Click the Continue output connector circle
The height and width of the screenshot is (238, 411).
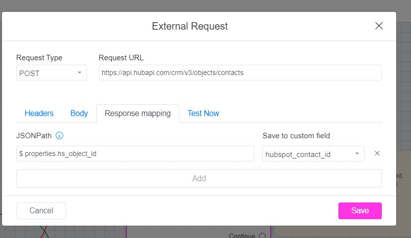[262, 236]
